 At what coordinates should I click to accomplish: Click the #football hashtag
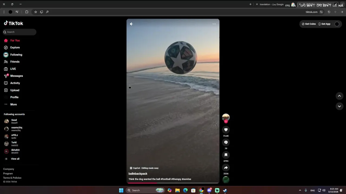tap(166, 179)
